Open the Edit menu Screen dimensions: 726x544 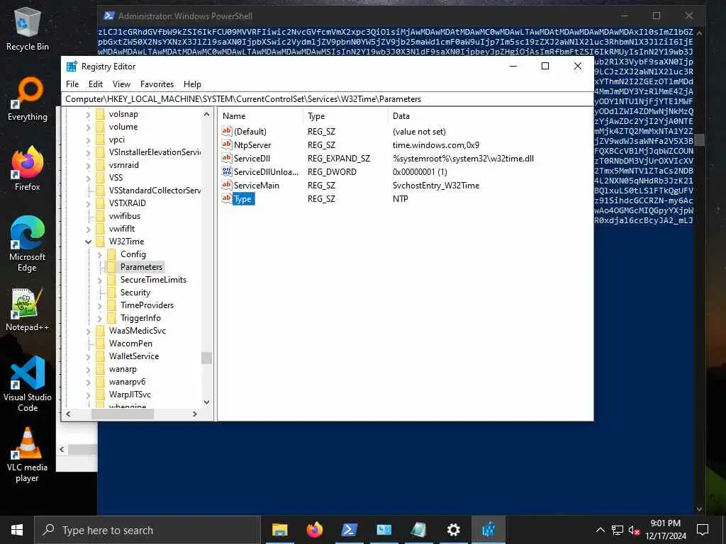(x=96, y=84)
